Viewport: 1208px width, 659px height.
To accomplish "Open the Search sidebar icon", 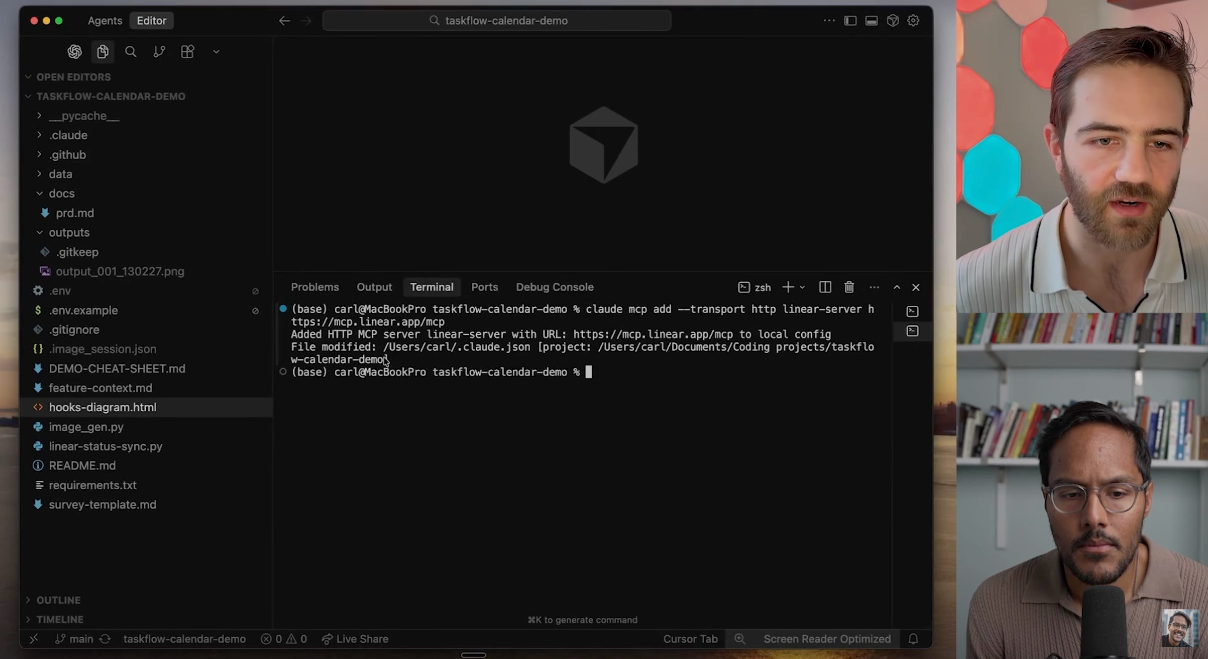I will click(x=131, y=52).
